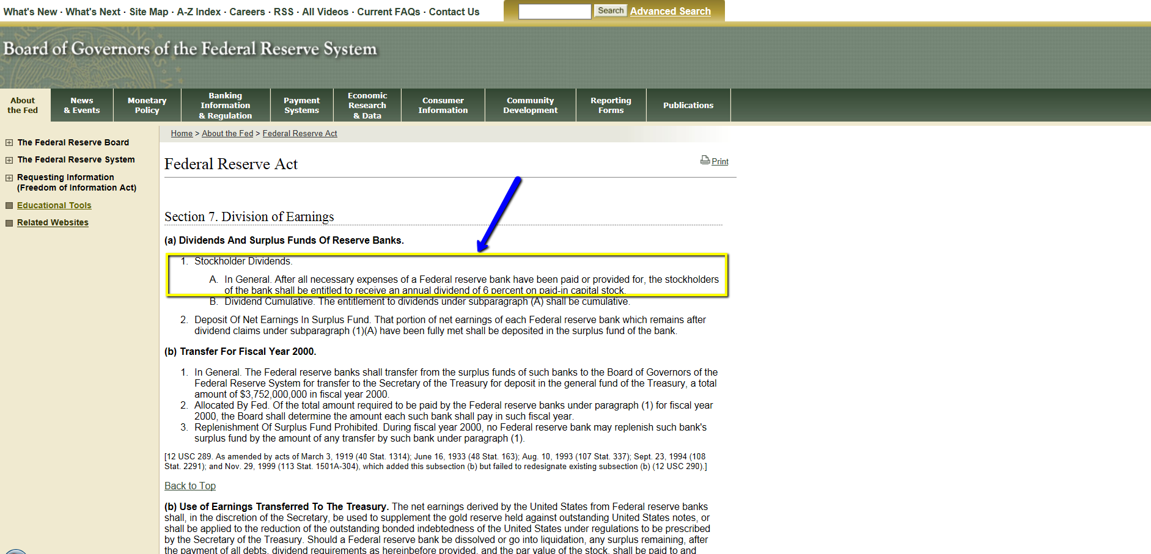Open the Site Map link
Image resolution: width=1151 pixels, height=554 pixels.
149,12
